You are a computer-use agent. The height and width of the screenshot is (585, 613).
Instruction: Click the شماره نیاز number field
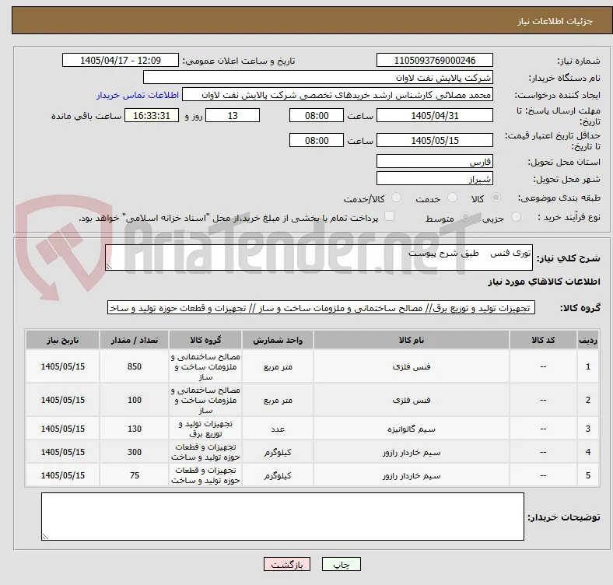(434, 60)
